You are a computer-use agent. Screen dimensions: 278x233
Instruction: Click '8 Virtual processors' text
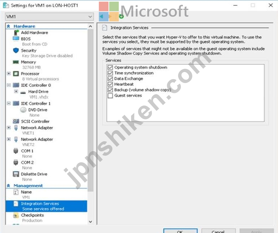point(40,79)
